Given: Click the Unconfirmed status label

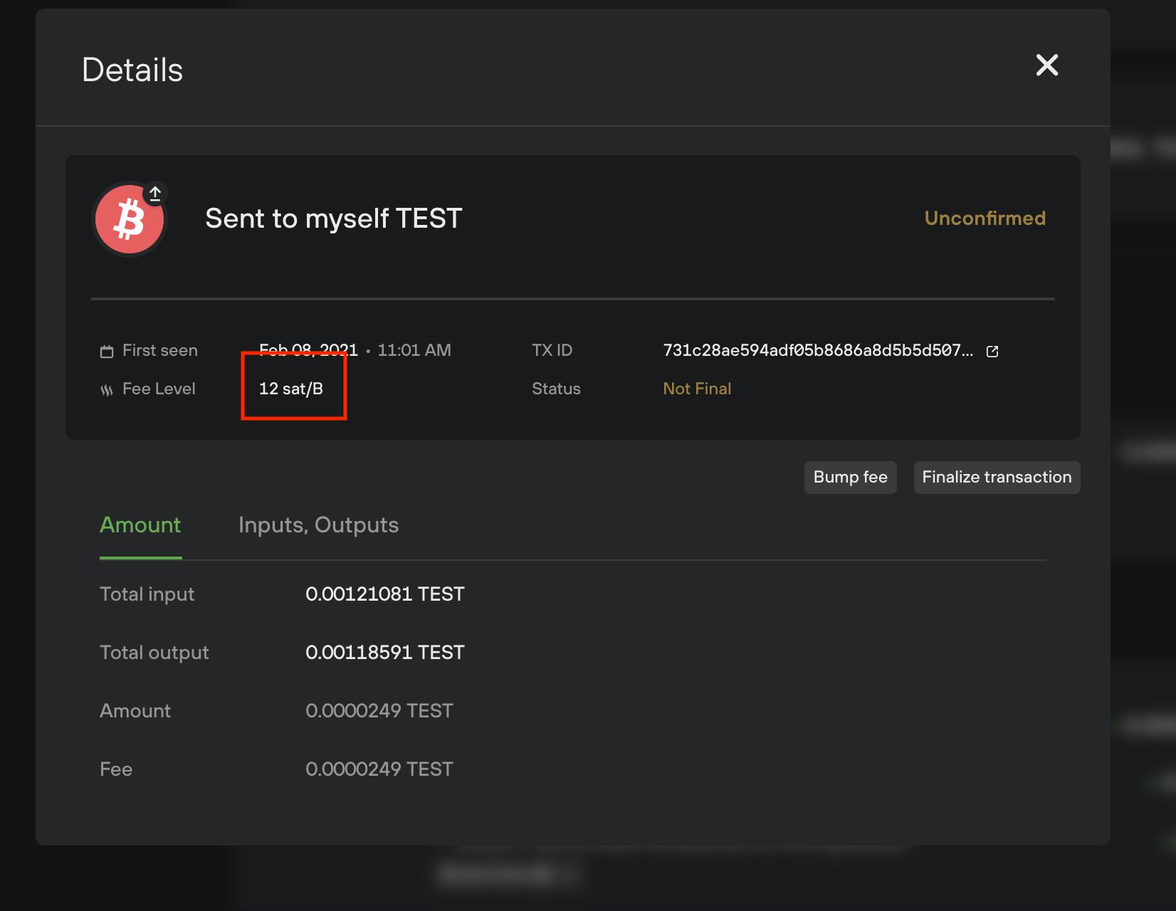Looking at the screenshot, I should tap(985, 218).
